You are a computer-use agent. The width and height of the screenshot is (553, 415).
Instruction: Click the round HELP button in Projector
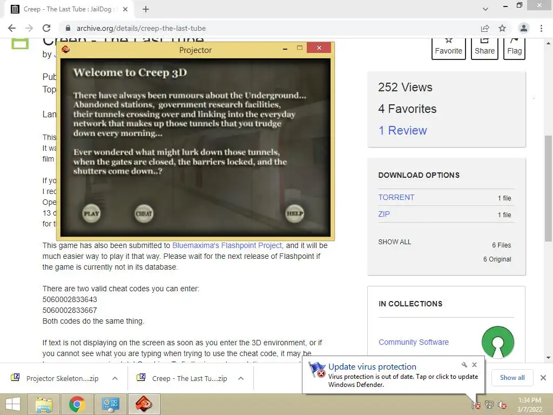tap(294, 213)
